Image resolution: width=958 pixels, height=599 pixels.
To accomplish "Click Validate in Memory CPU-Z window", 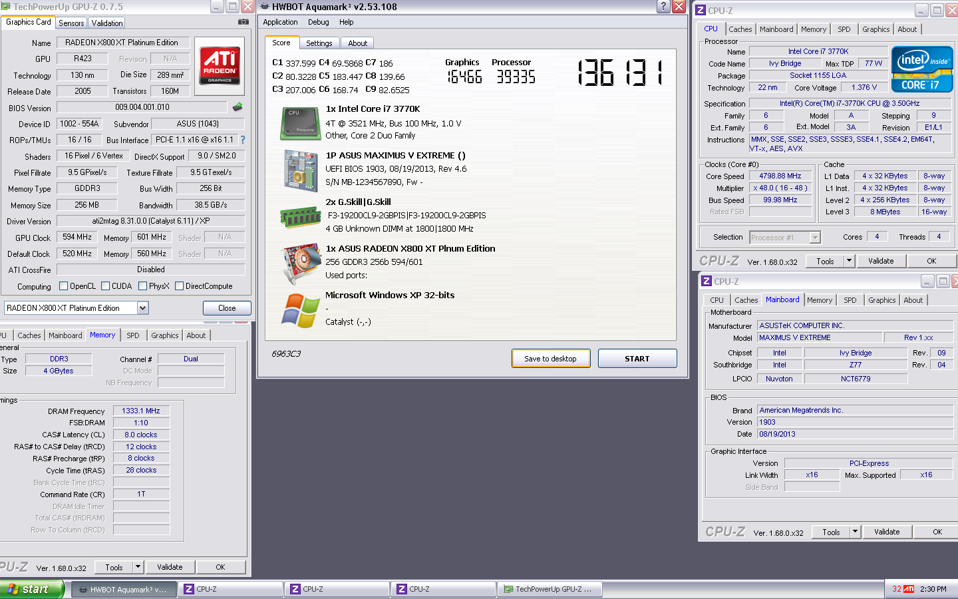I will tap(170, 567).
